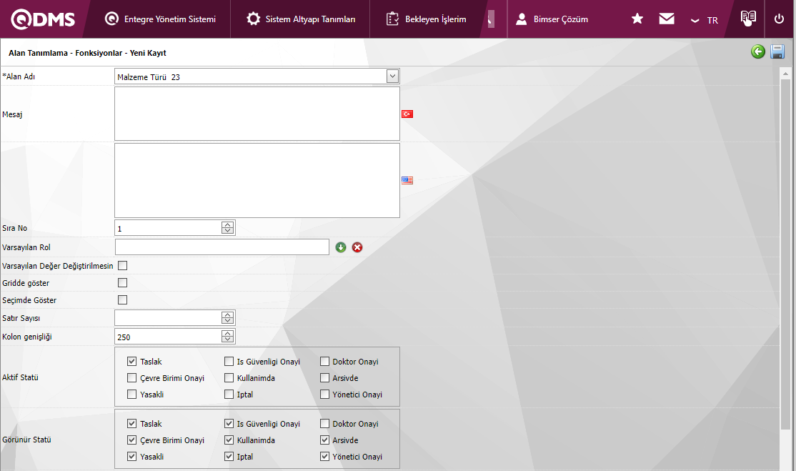Screen dimensions: 796x471
Task: Check Arsivde in Aktif Statü
Action: click(325, 377)
